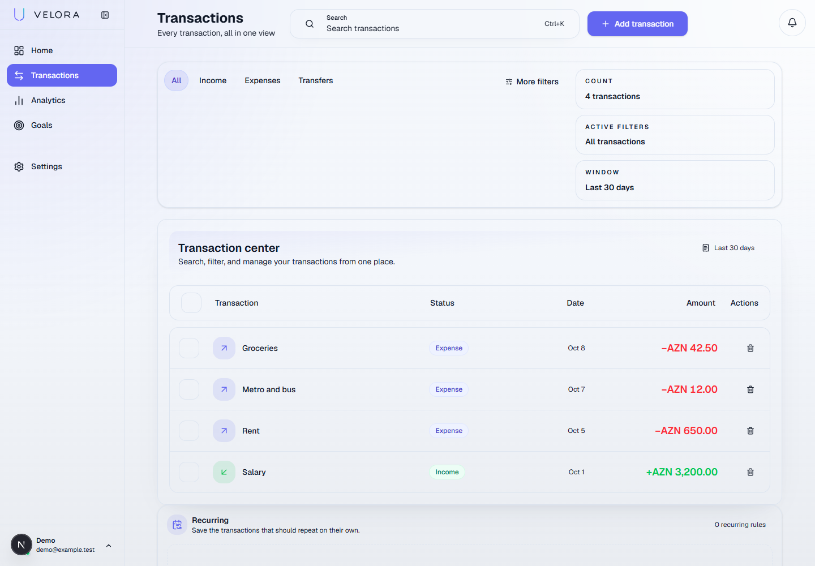
Task: Click the Last 30 days document icon
Action: coord(706,248)
